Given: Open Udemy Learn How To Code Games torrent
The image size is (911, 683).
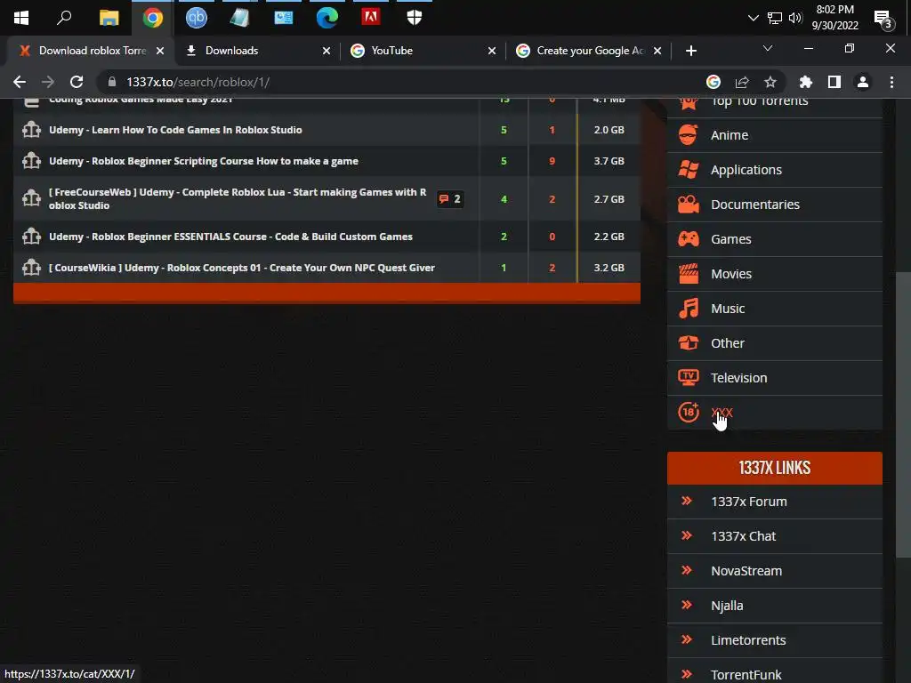Looking at the screenshot, I should (x=175, y=130).
